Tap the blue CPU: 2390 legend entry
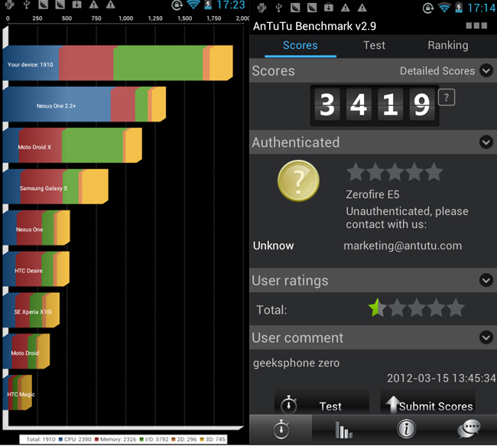The width and height of the screenshot is (497, 446). (75, 439)
